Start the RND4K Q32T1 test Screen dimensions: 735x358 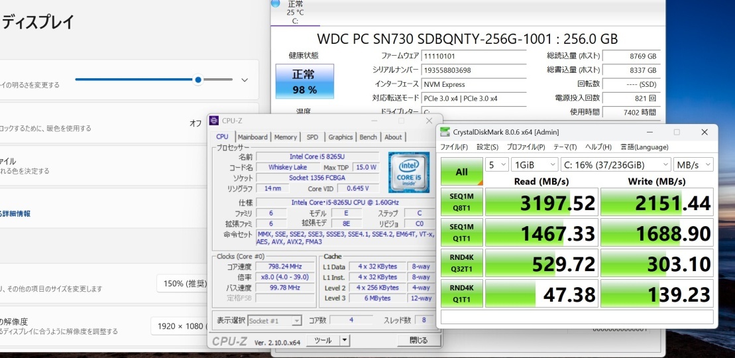462,263
